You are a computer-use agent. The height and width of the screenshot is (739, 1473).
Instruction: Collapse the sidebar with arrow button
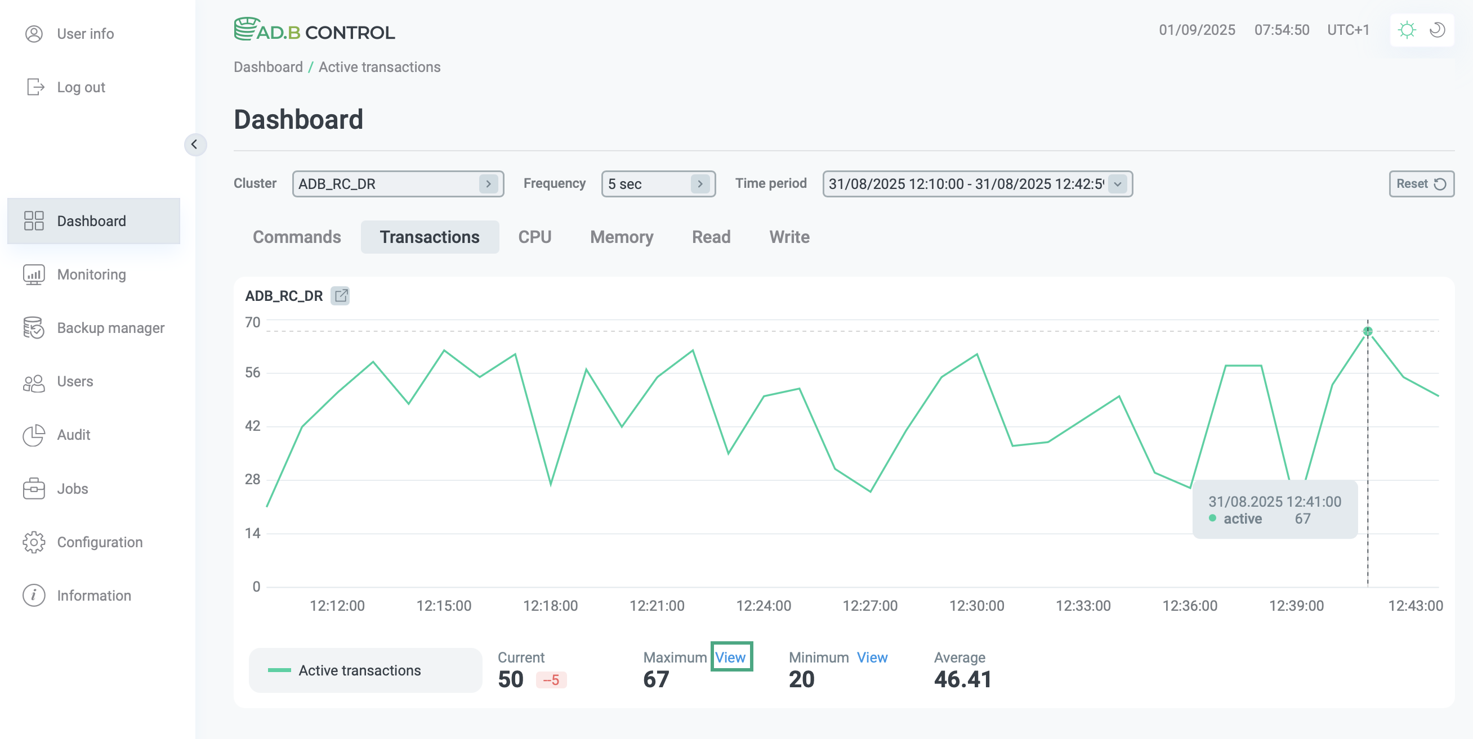point(194,145)
